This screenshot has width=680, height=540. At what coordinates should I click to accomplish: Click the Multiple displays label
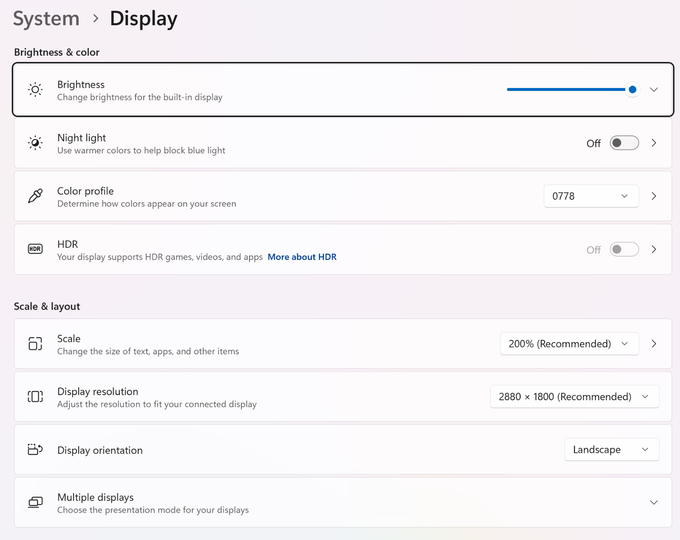click(96, 497)
